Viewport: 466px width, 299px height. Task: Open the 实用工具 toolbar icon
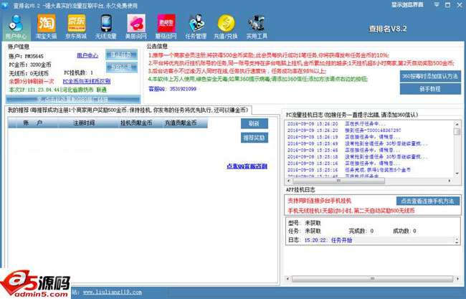click(x=257, y=27)
